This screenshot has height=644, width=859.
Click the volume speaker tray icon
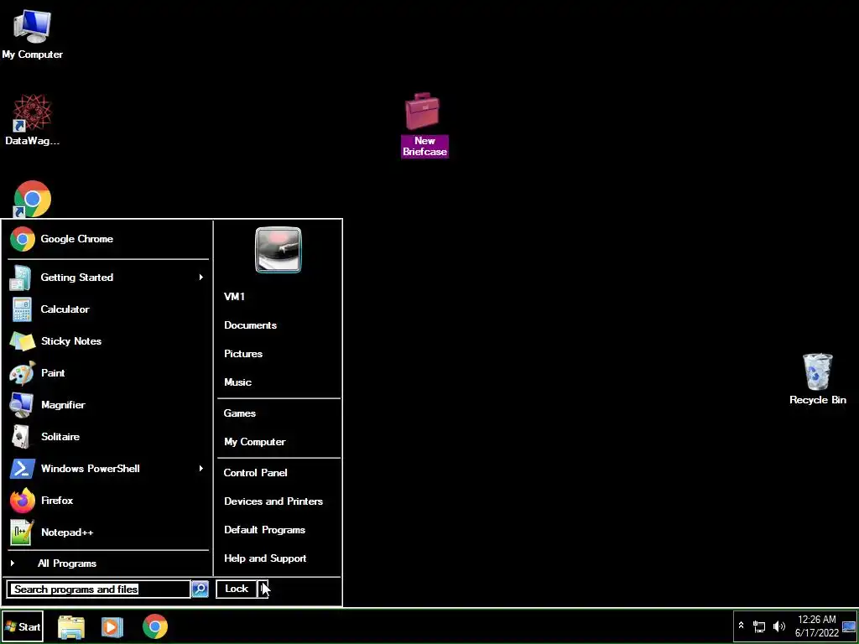778,626
